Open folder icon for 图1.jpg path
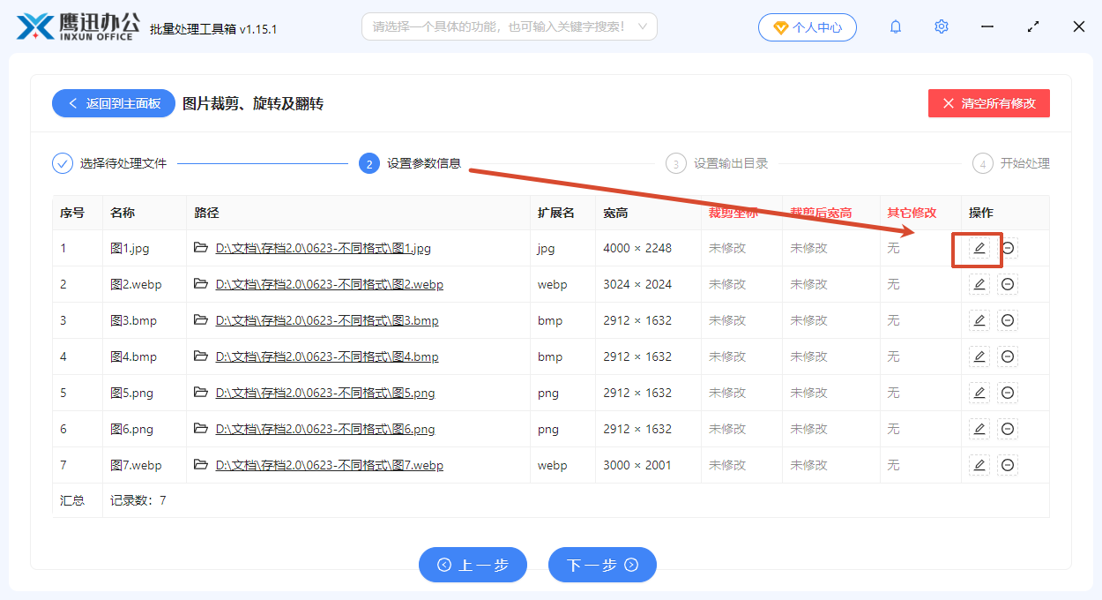The image size is (1102, 600). pos(201,248)
